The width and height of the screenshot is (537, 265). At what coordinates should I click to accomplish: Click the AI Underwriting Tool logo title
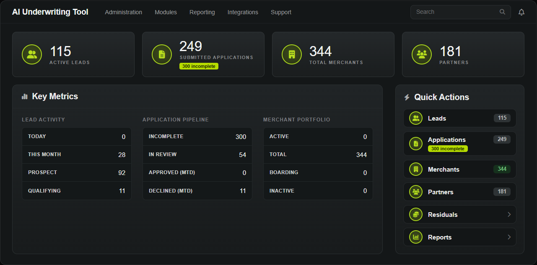50,12
